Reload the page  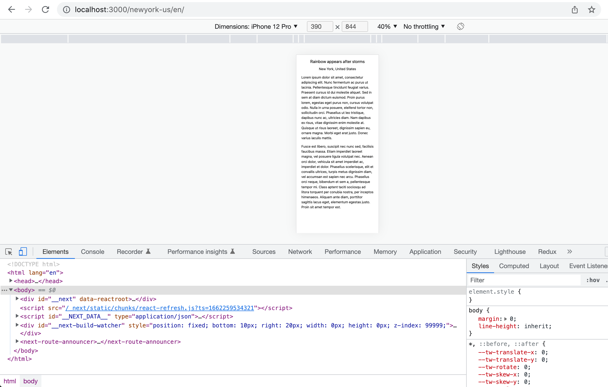coord(46,10)
